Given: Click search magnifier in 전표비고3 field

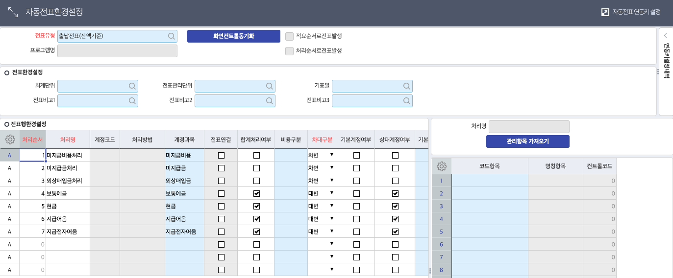Looking at the screenshot, I should pos(406,101).
